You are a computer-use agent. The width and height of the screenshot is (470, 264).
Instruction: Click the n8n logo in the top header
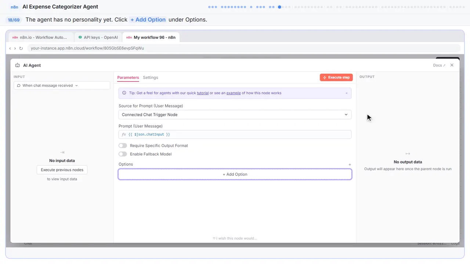(x=15, y=7)
